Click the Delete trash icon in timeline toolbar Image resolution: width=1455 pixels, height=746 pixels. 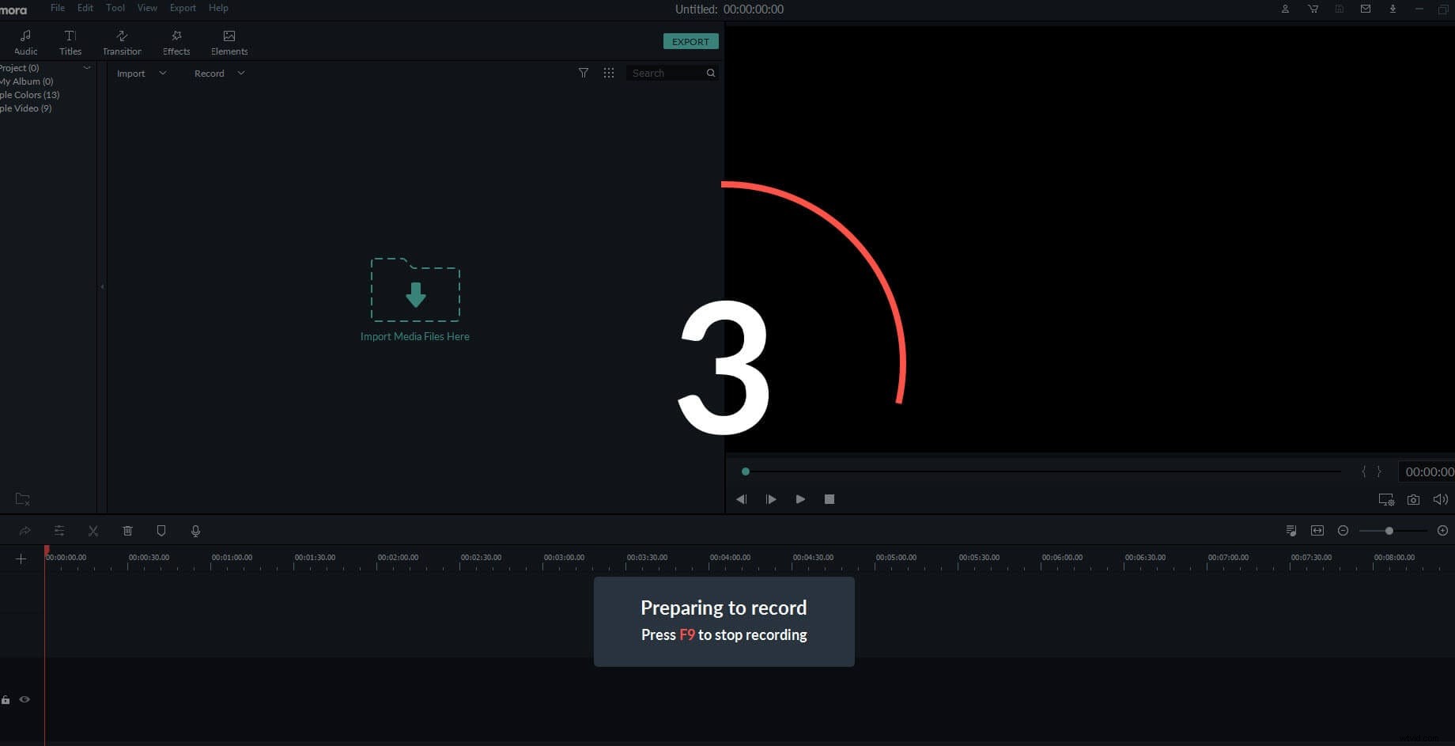[x=127, y=531]
